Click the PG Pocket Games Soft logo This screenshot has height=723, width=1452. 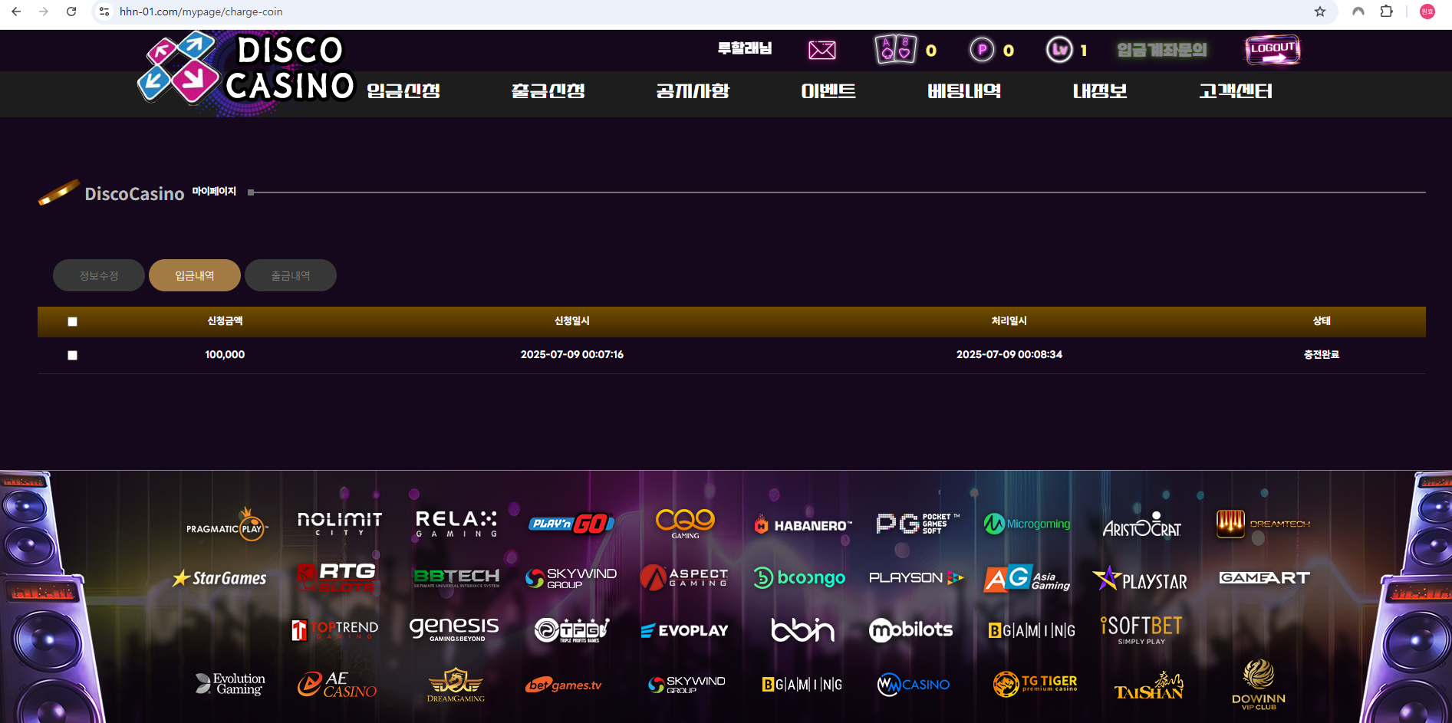917,524
